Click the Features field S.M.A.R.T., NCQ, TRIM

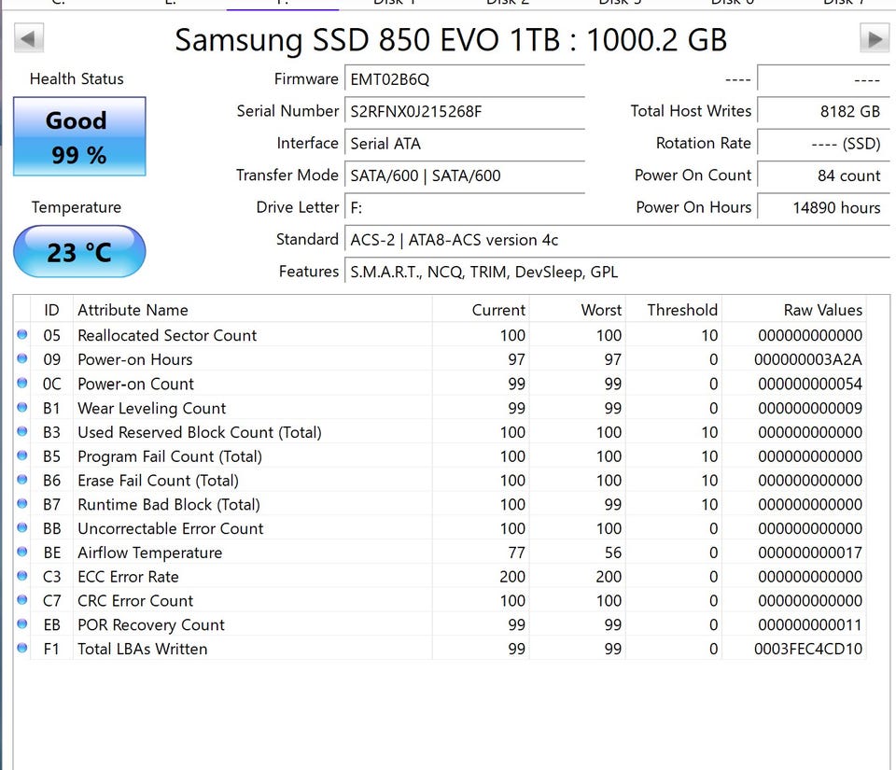[x=617, y=272]
